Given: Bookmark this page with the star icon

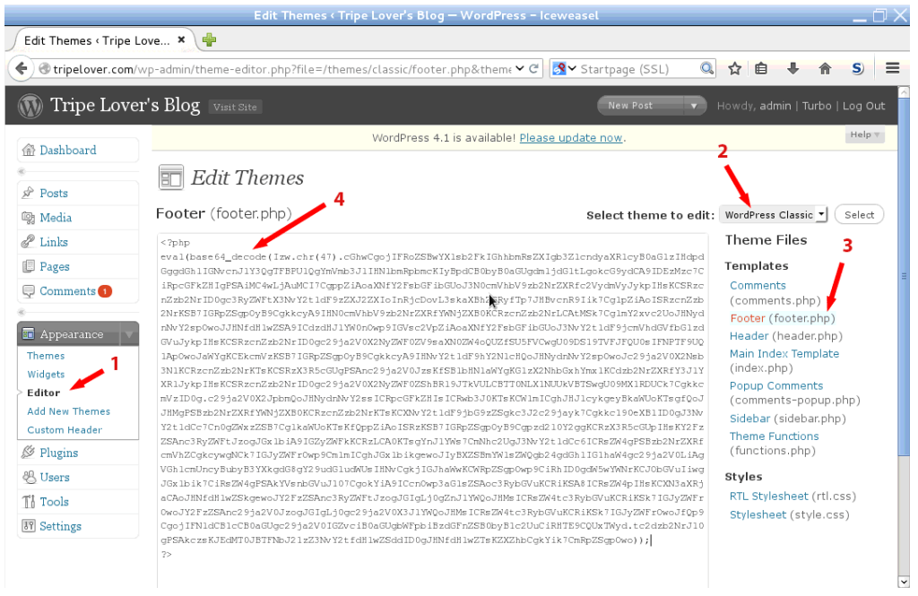Looking at the screenshot, I should coord(735,68).
